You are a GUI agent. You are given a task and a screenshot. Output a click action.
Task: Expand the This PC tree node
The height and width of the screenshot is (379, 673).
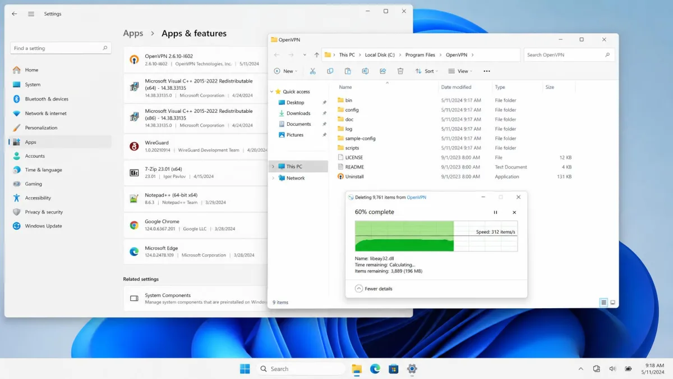(273, 166)
